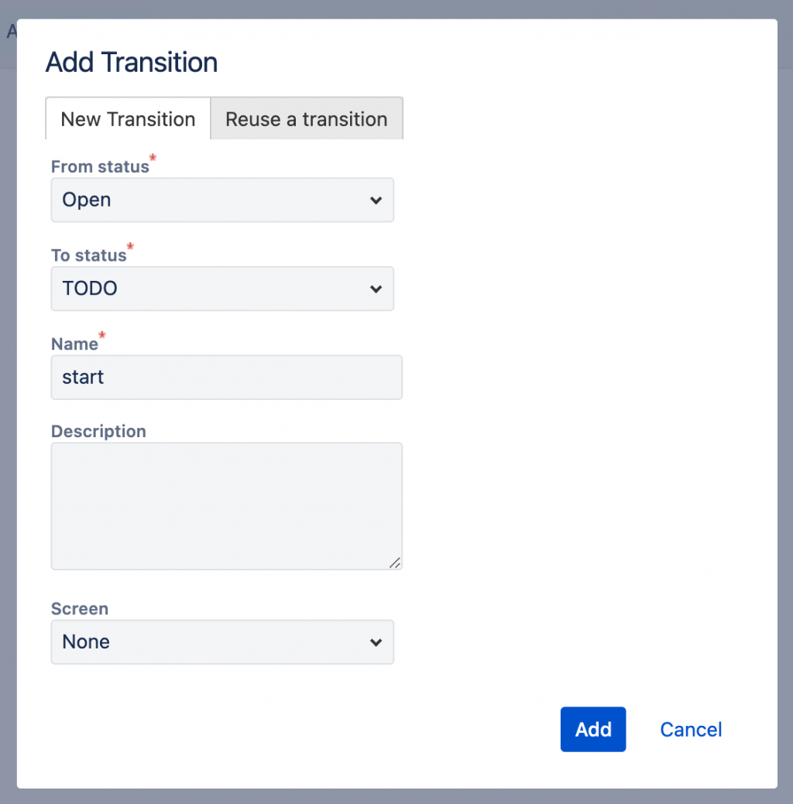Screen dimensions: 793x804
Task: Click the "Add Transition" dialog heading
Action: 132,63
